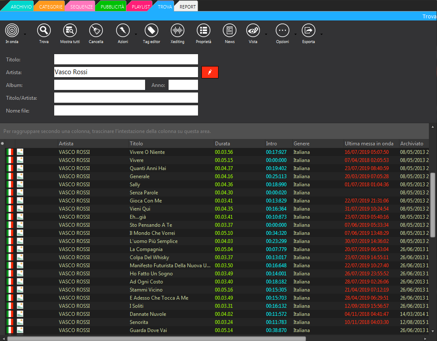Click the Cancella broom icon

(96, 31)
